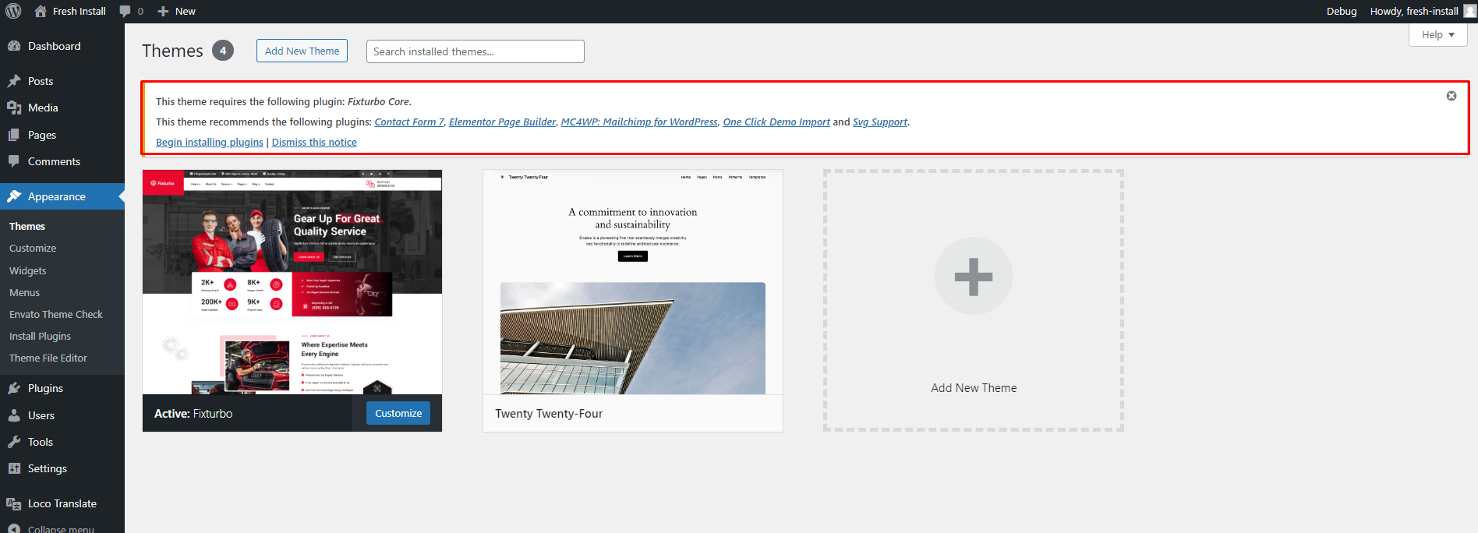This screenshot has width=1478, height=533.
Task: Click the Plugins plug icon
Action: click(14, 388)
